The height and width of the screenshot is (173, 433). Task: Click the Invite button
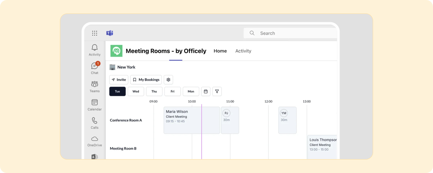tap(119, 80)
